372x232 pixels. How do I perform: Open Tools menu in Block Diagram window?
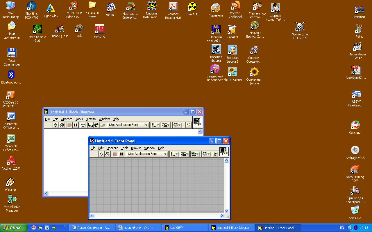pyautogui.click(x=79, y=119)
